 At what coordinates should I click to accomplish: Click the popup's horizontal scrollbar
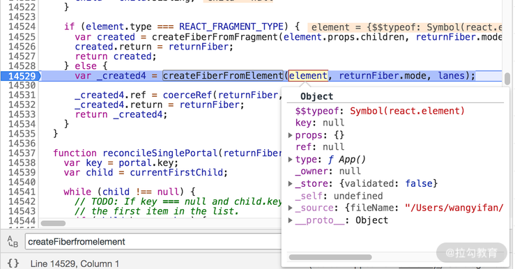(330, 257)
